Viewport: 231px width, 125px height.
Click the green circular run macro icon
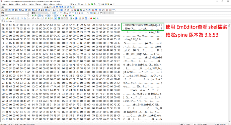[92, 4]
